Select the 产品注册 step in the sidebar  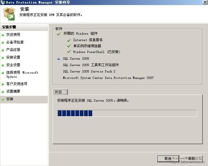point(13,50)
